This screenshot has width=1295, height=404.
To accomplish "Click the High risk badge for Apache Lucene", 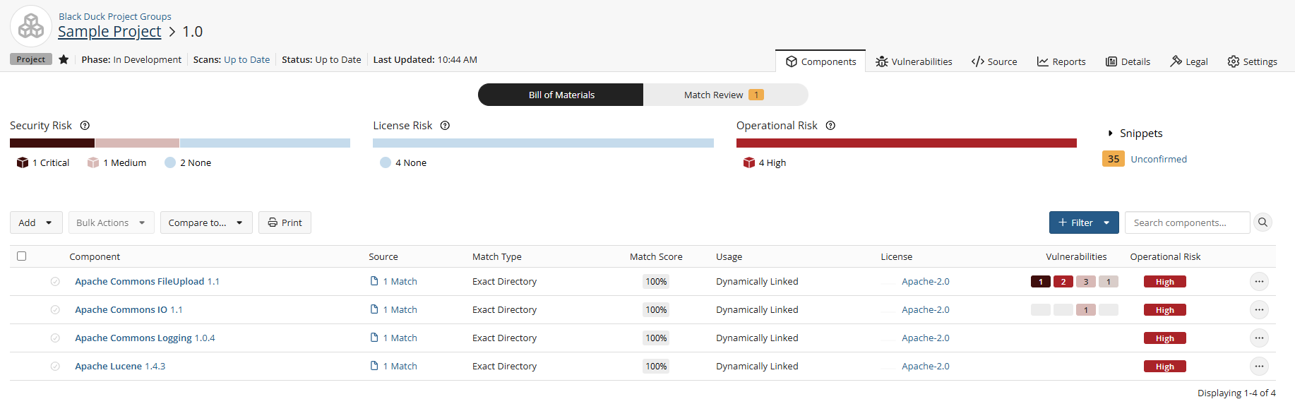I will click(x=1165, y=367).
